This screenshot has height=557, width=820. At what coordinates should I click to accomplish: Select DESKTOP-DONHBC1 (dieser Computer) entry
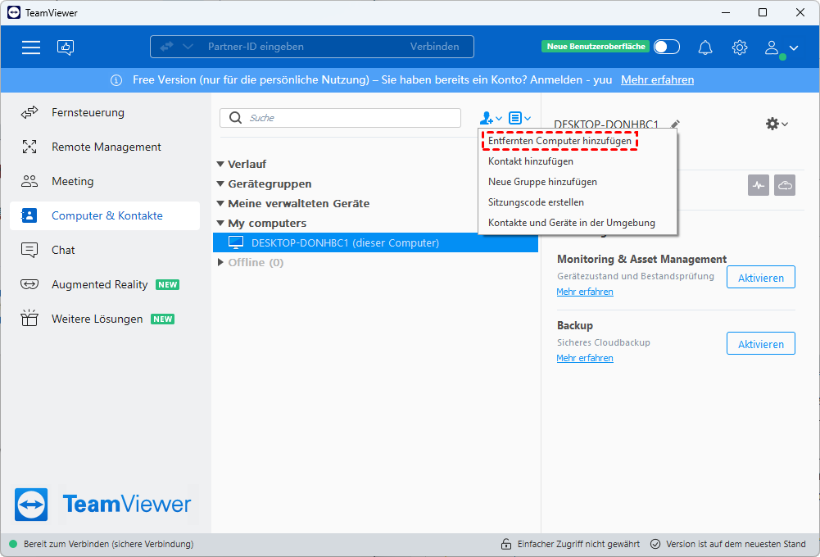[x=345, y=242]
